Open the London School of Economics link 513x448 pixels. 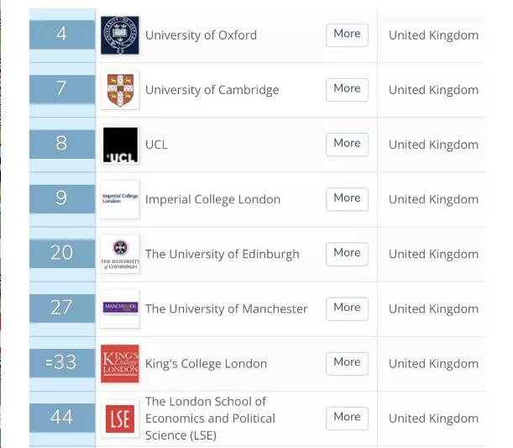pos(210,418)
